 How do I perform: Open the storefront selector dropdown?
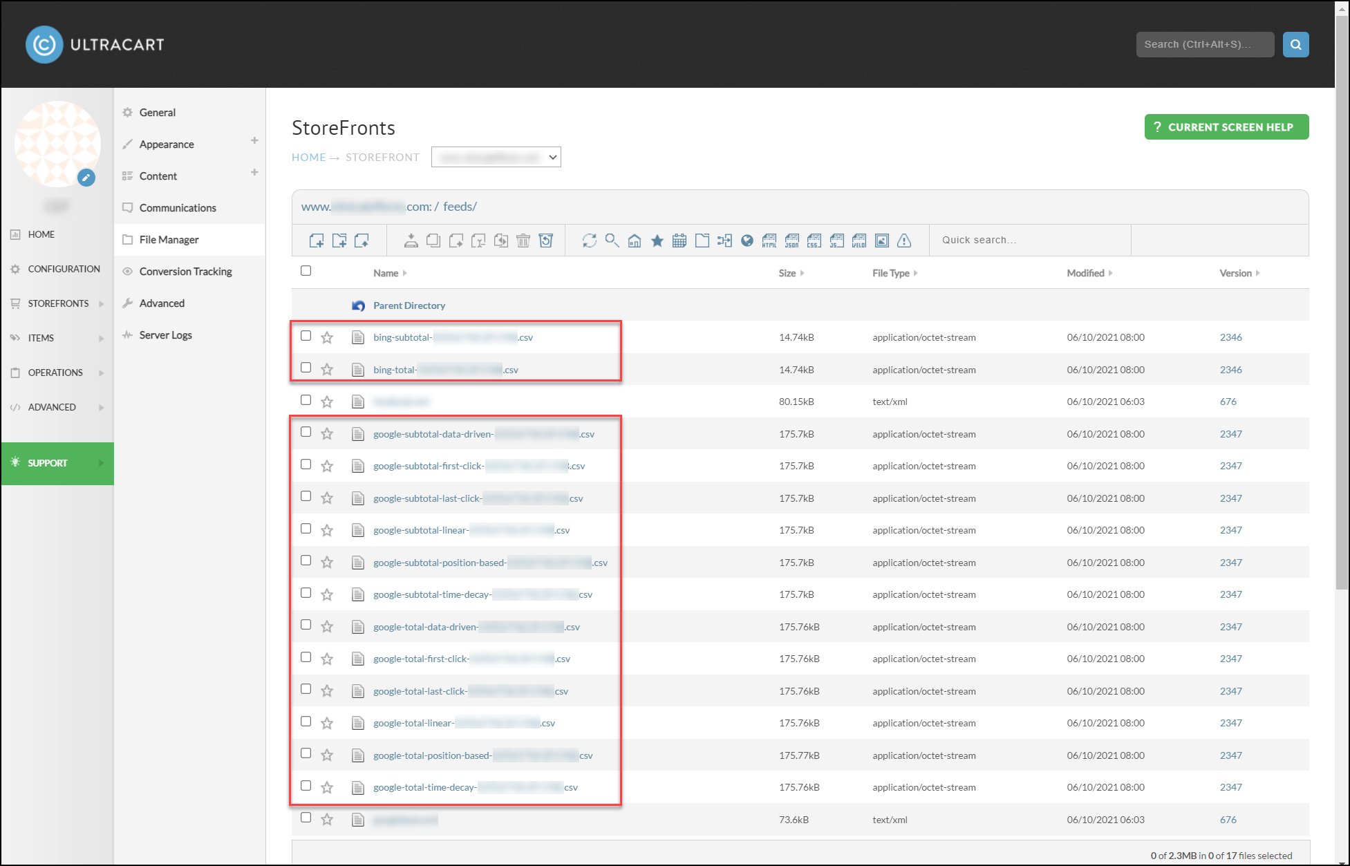pyautogui.click(x=496, y=157)
